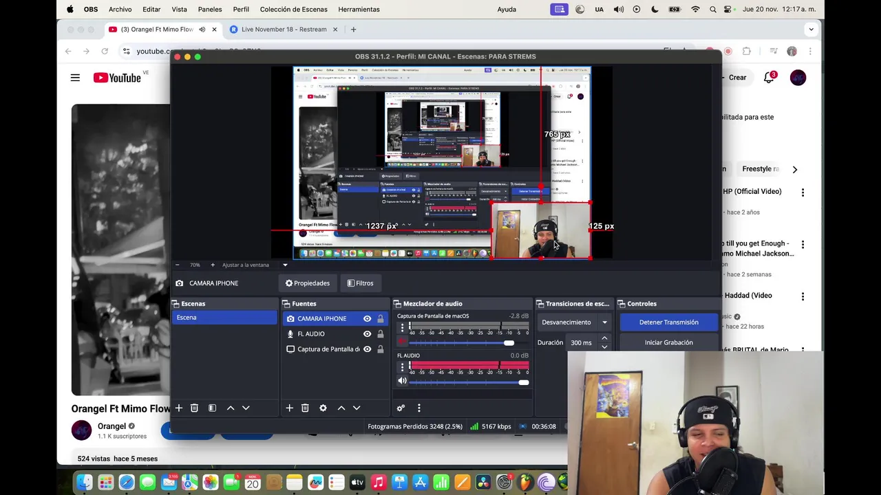Reload the Chrome page

105,51
